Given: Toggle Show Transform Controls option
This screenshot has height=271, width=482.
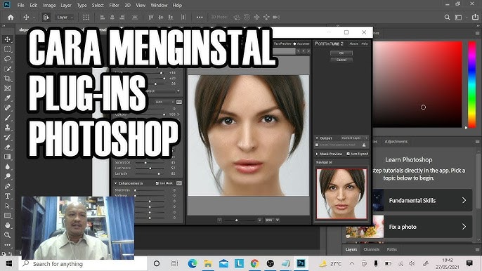Looking at the screenshot, I should pos(86,18).
